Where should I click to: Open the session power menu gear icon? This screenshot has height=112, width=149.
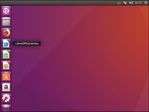[146, 3]
